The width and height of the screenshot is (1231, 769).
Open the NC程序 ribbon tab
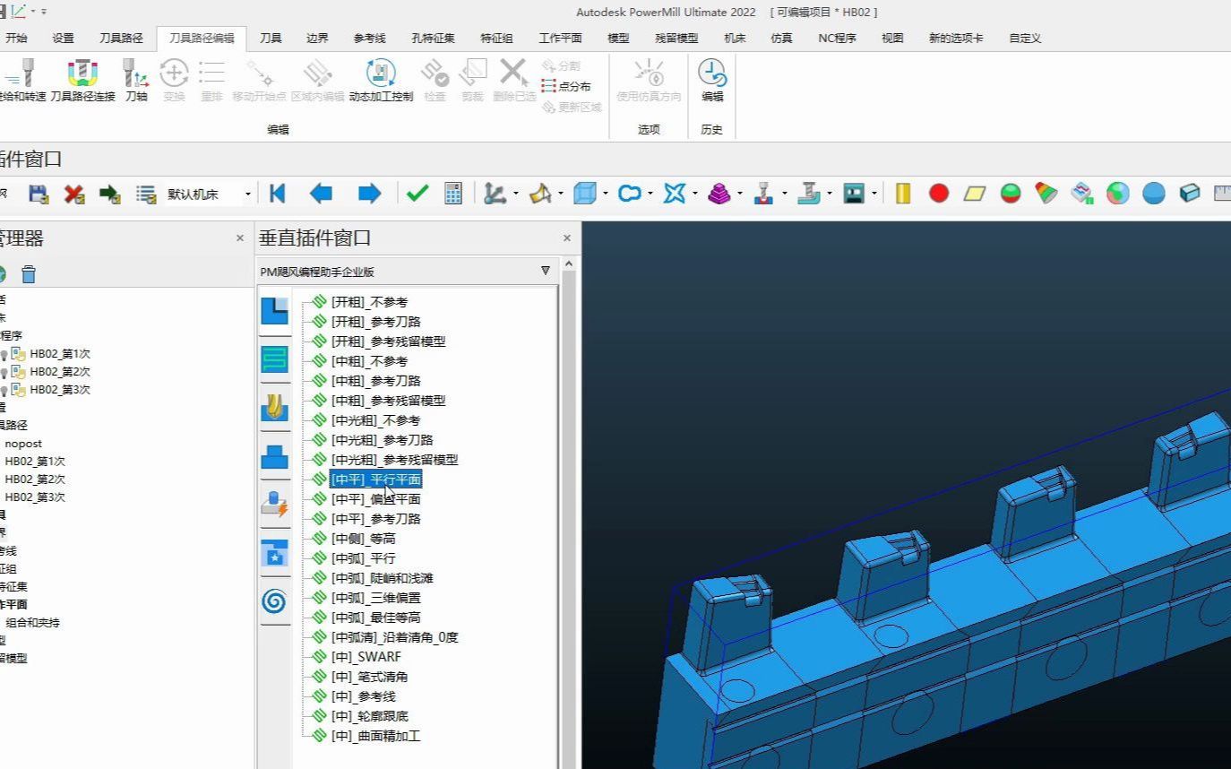(837, 39)
